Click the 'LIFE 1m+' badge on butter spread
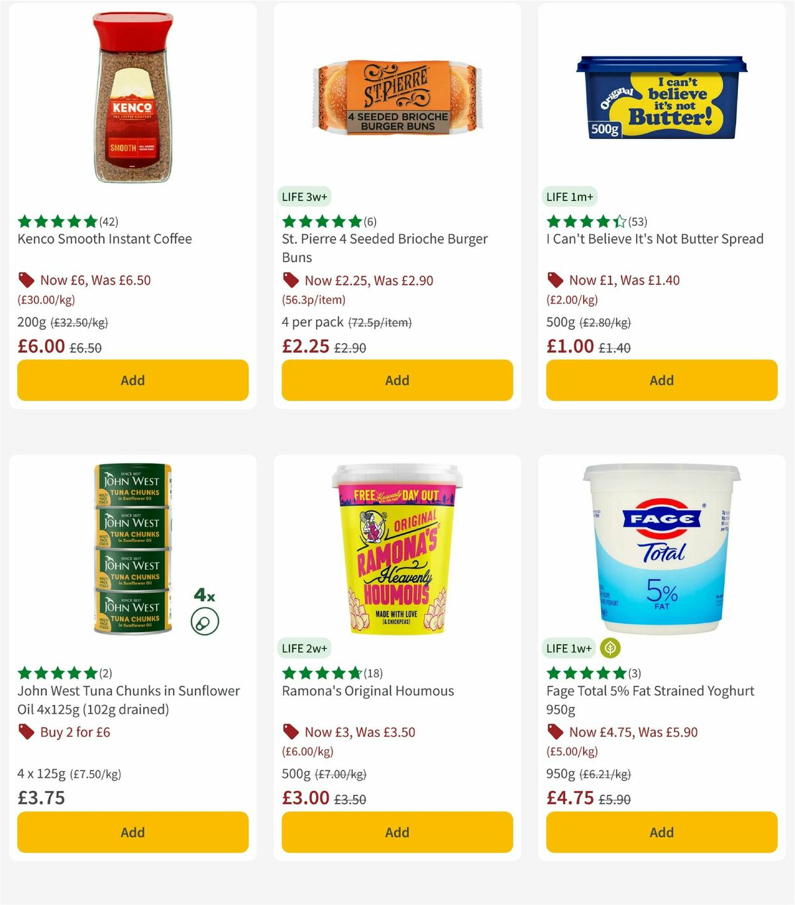 coord(568,197)
